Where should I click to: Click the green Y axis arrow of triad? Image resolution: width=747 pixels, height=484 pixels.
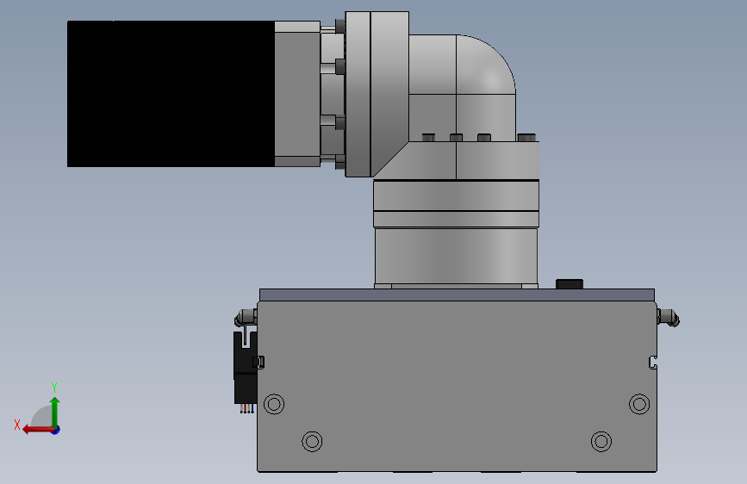[x=55, y=412]
